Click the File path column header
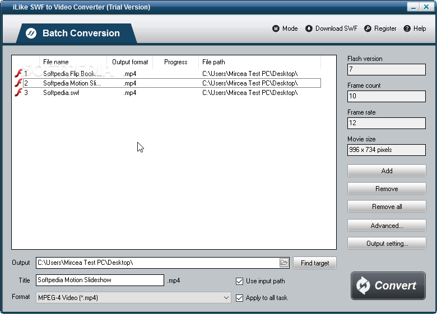The image size is (437, 314). click(x=260, y=62)
